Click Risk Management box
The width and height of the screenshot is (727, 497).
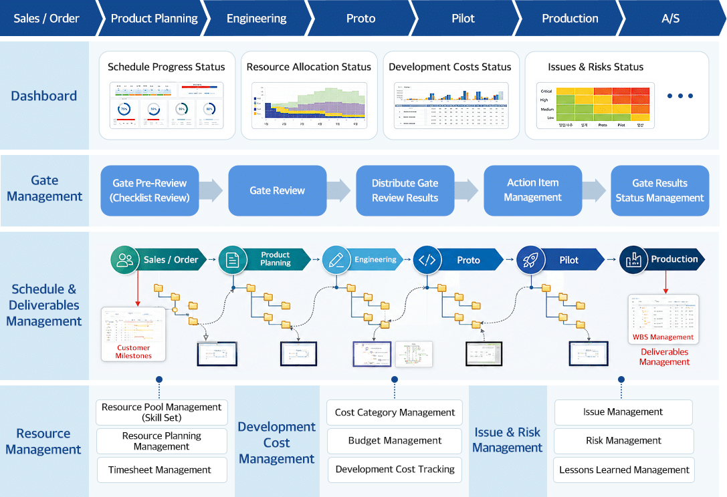pyautogui.click(x=623, y=441)
